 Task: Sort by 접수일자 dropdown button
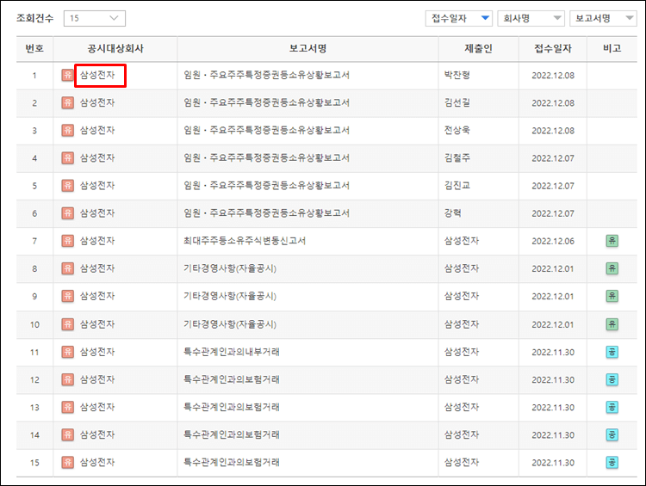[458, 19]
